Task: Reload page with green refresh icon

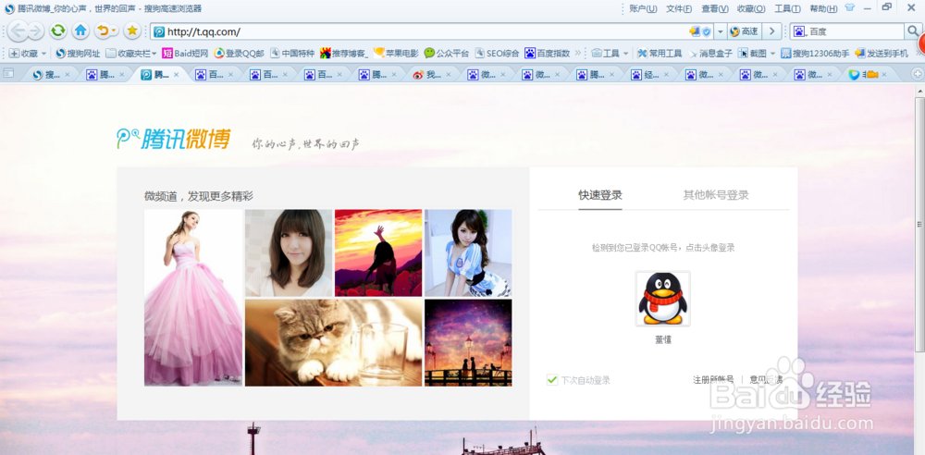Action: pos(57,31)
